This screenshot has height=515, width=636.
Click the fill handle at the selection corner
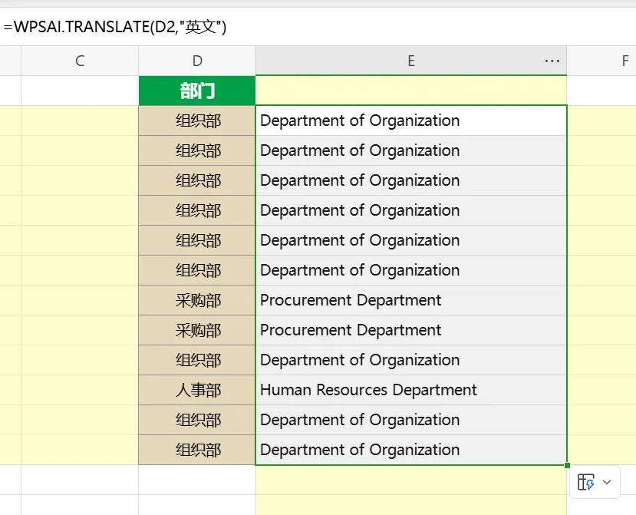click(567, 465)
